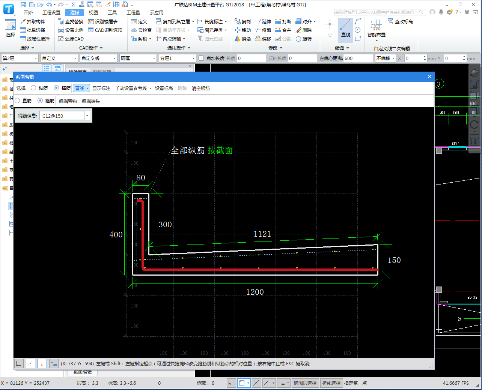
Task: Click the 打断 break tool
Action: [283, 21]
